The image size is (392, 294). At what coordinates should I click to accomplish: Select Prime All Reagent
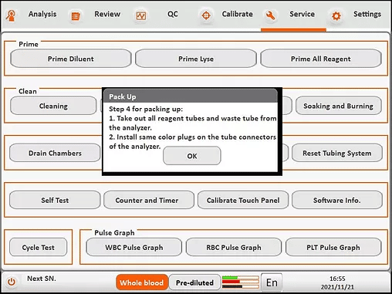(321, 59)
